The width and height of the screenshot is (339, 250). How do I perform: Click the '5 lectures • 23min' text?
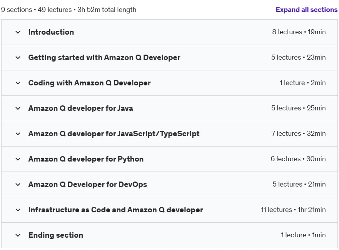pyautogui.click(x=298, y=57)
